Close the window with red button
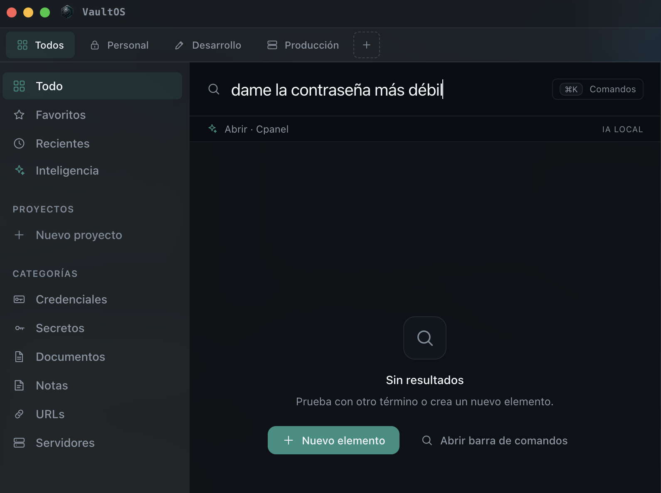This screenshot has height=493, width=661. 12,12
